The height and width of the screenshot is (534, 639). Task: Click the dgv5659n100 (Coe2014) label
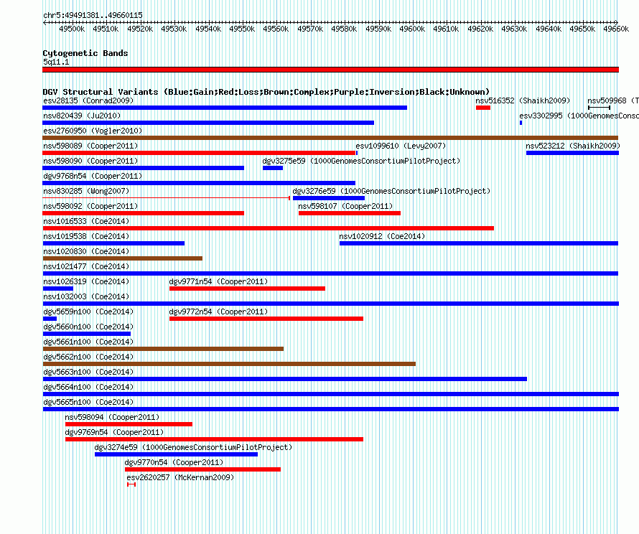pyautogui.click(x=88, y=311)
